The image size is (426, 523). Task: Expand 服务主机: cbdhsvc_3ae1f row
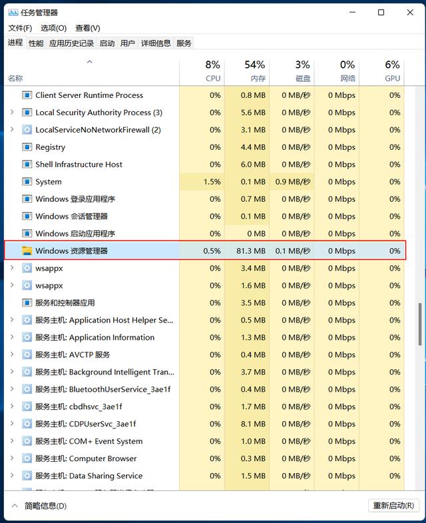(13, 406)
